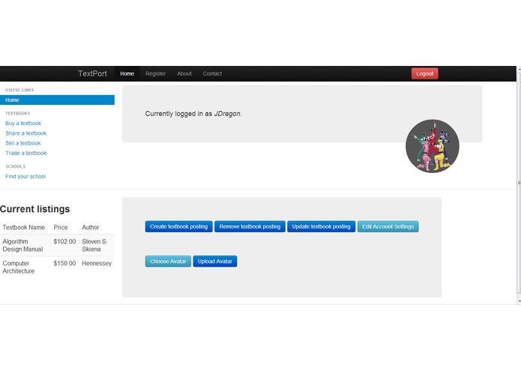Click the Current listings heading
The image size is (521, 370).
click(35, 209)
